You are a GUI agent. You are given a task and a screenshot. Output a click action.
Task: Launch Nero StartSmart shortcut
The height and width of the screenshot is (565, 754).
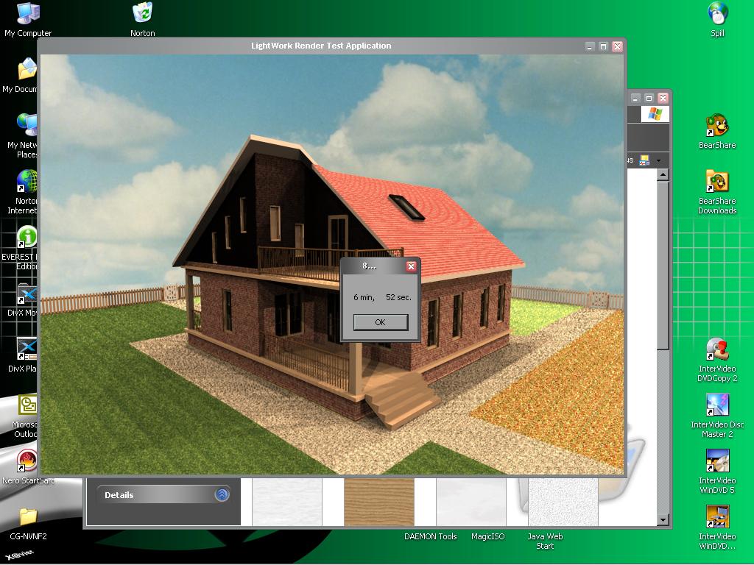[x=27, y=461]
